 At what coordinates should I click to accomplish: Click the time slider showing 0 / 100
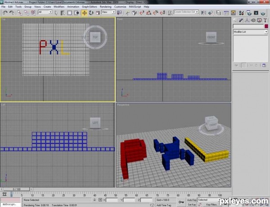point(17,189)
